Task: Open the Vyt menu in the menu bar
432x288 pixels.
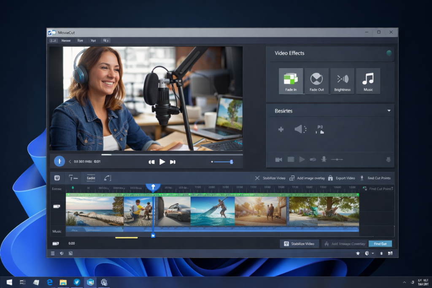Action: click(x=93, y=40)
